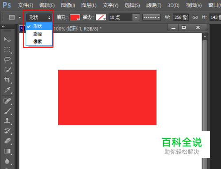Viewport: 221px width, 169px height.
Task: Open the tool preset picker arrow
Action: [20, 17]
